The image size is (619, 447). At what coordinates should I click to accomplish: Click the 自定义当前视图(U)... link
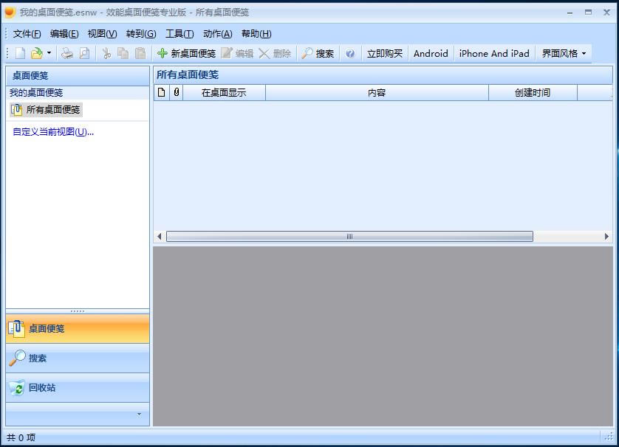(x=53, y=131)
